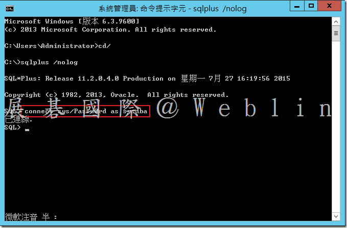Screen dimensions: 347x228
Task: Click the 微軟注音 input method indicator
Action: [31, 217]
